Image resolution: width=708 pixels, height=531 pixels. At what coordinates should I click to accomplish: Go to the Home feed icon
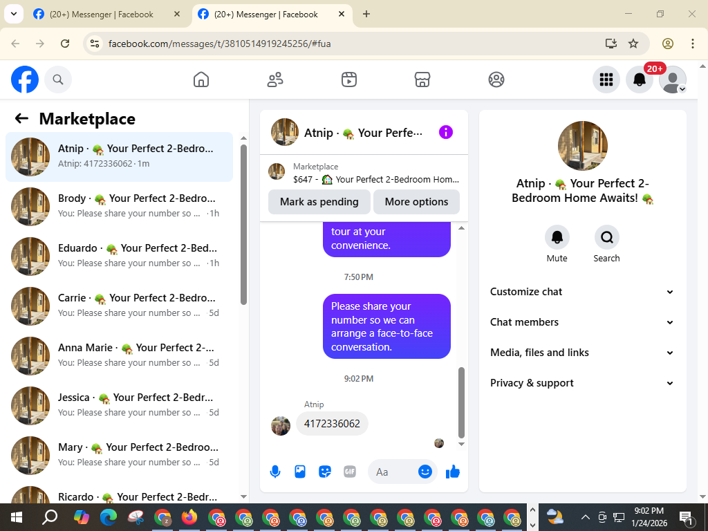pyautogui.click(x=201, y=80)
